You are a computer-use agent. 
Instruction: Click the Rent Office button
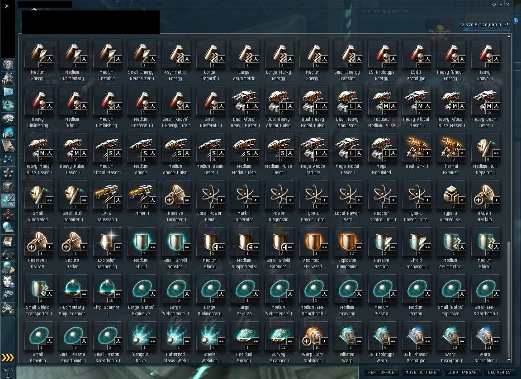[381, 372]
